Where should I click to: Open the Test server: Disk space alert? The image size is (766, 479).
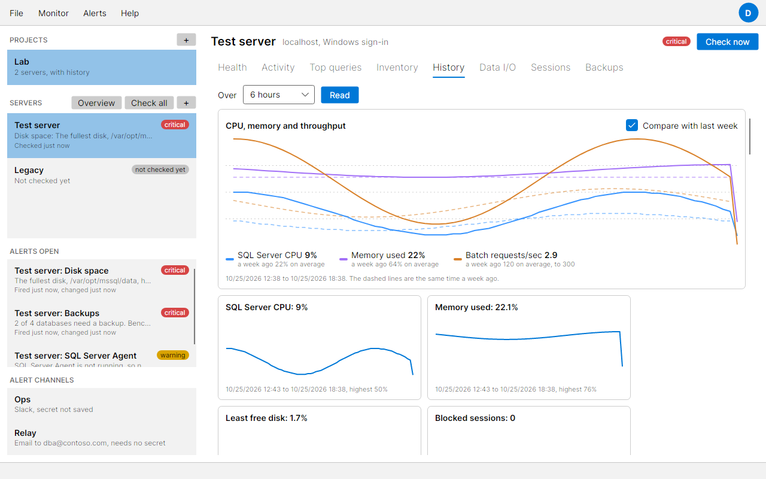(x=101, y=280)
